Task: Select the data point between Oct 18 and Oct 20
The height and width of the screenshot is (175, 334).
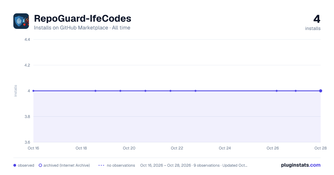Action: (95, 91)
